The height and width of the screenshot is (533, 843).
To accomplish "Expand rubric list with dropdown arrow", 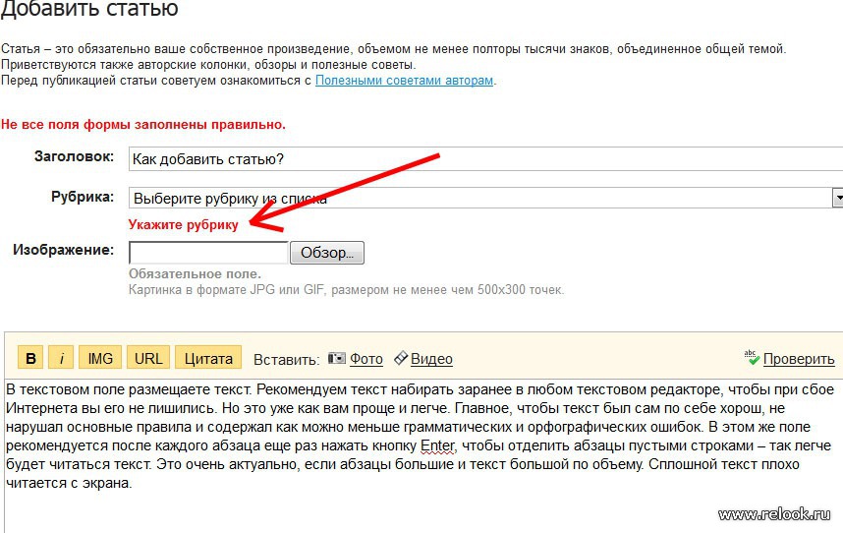I will coord(838,198).
